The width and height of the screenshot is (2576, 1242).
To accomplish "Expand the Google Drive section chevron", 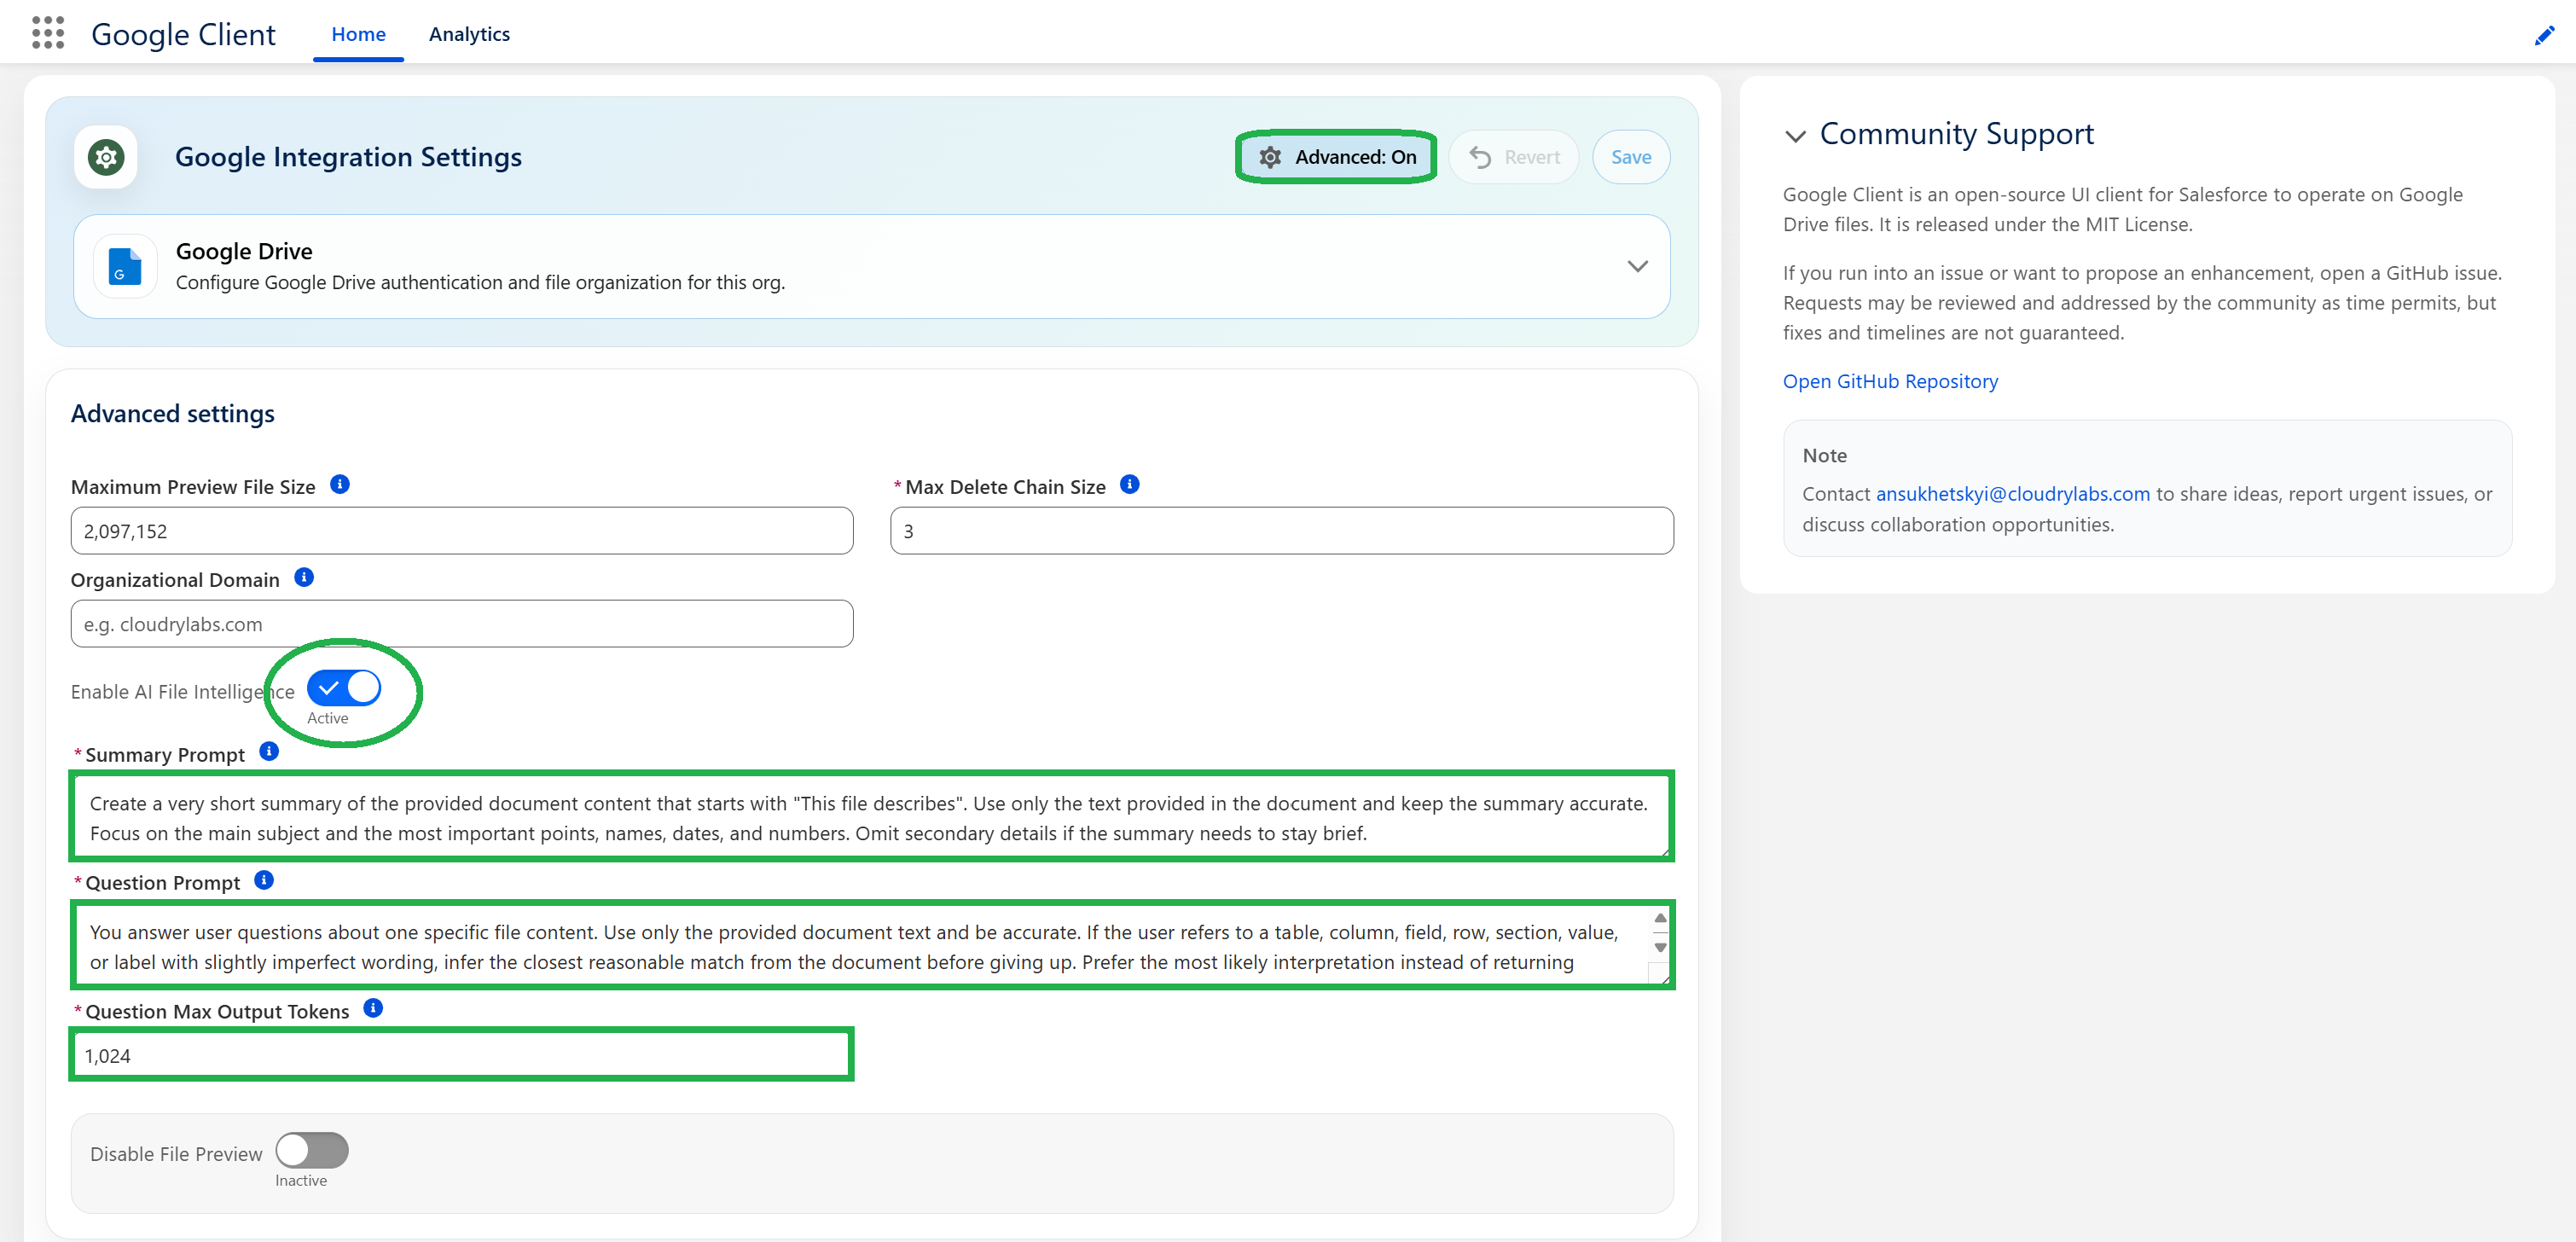I will click(1637, 266).
